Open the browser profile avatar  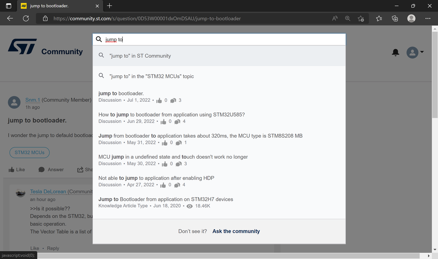tap(411, 18)
